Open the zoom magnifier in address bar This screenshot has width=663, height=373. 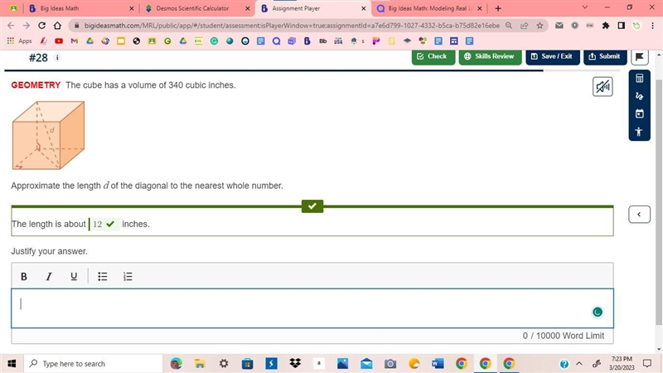509,26
